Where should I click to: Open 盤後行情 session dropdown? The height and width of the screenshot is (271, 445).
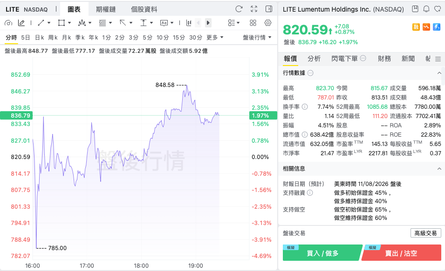(x=257, y=37)
